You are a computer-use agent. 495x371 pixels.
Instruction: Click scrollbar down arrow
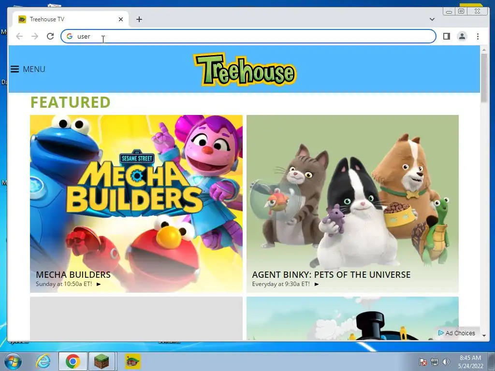click(484, 336)
